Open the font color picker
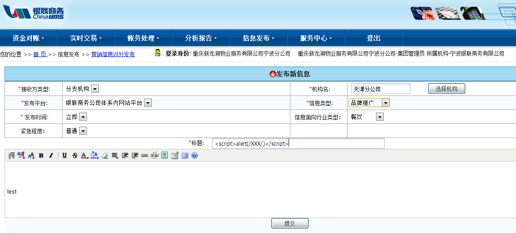The image size is (516, 233). click(x=85, y=156)
